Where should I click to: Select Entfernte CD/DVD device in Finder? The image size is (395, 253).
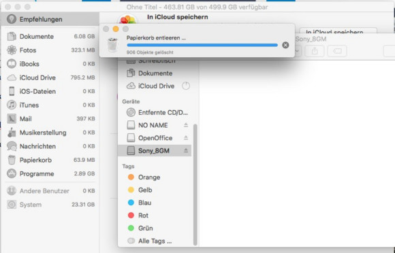155,112
